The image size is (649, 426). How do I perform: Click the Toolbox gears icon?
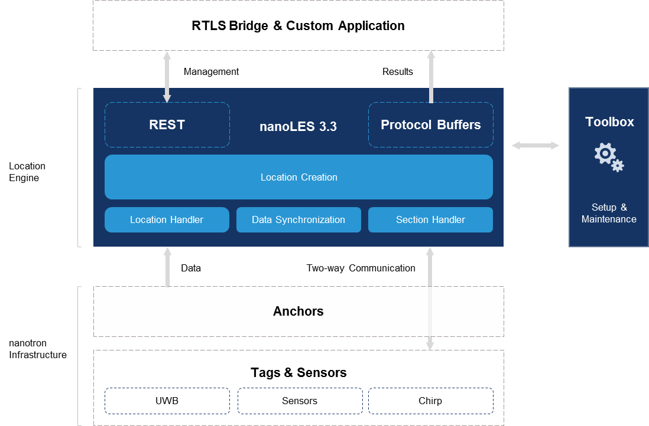609,157
